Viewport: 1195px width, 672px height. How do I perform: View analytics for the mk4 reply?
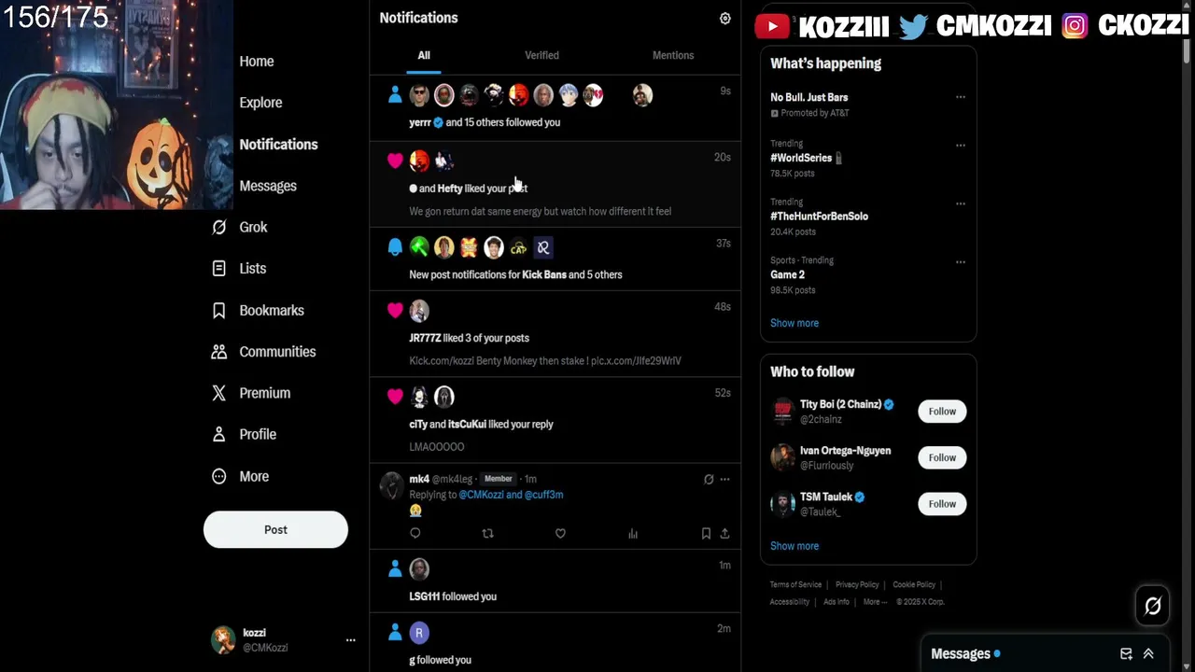pos(633,533)
